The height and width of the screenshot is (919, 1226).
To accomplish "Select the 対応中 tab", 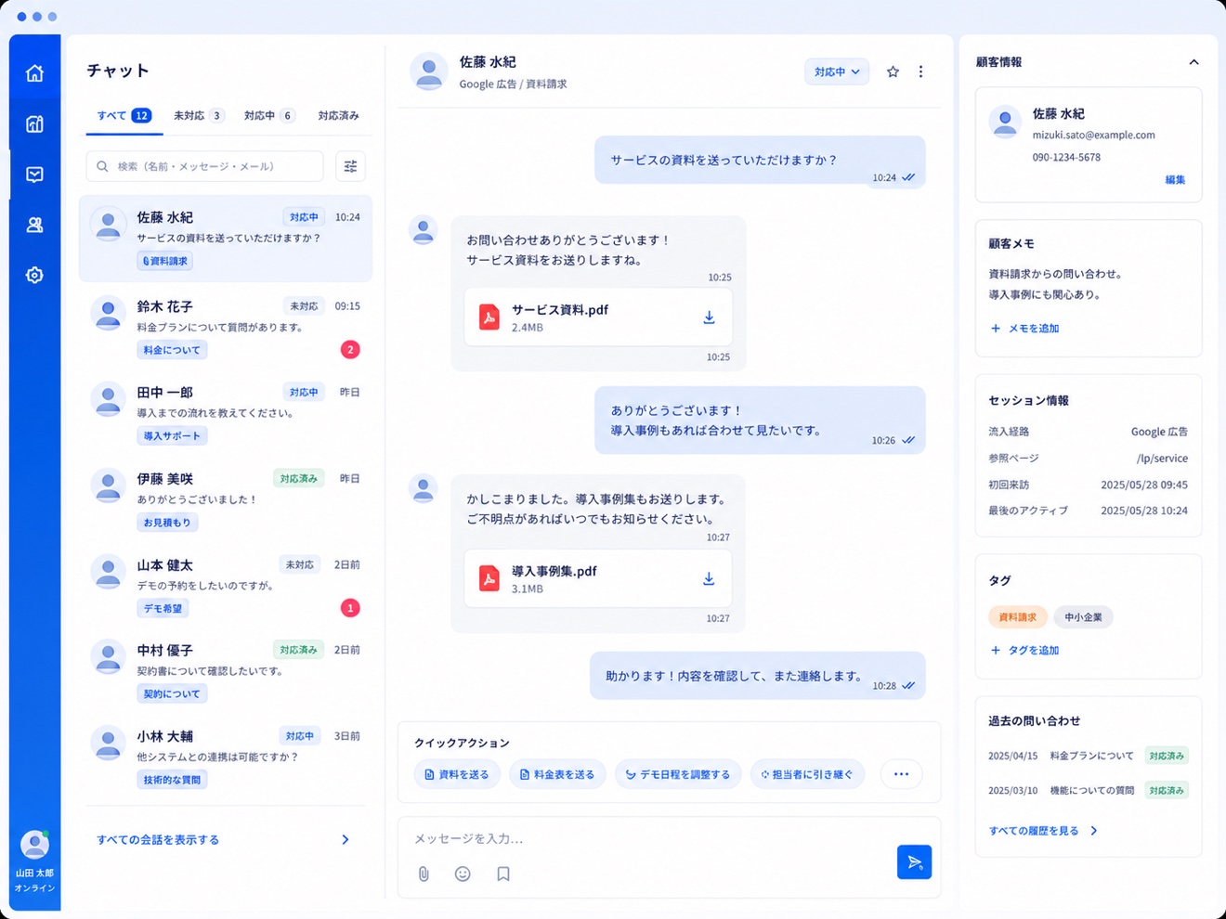I will click(268, 116).
